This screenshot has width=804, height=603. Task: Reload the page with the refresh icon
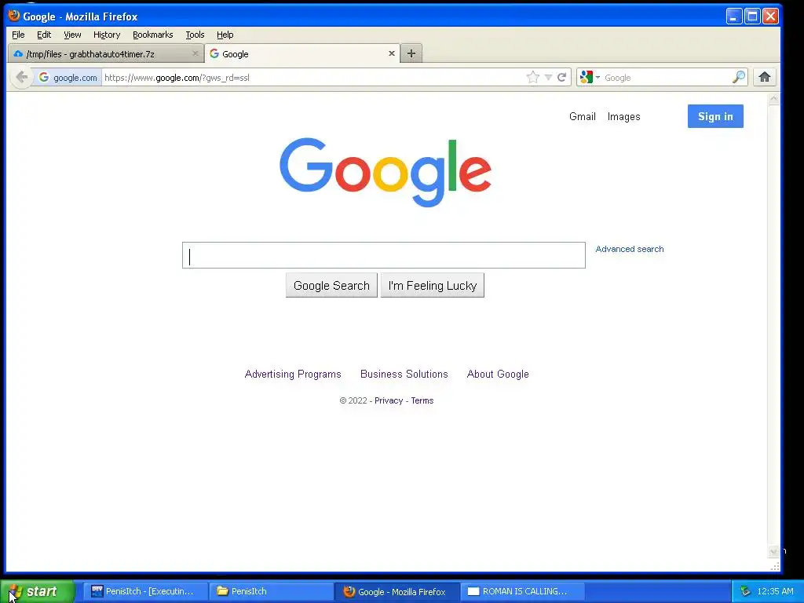562,78
